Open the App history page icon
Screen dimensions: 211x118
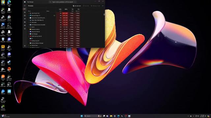coord(25,15)
